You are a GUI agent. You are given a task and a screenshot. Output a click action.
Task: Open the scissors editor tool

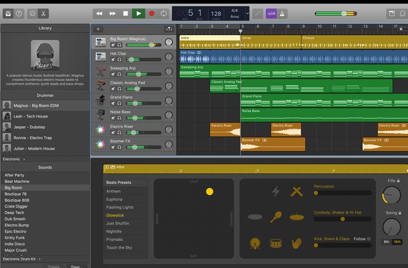pyautogui.click(x=44, y=13)
